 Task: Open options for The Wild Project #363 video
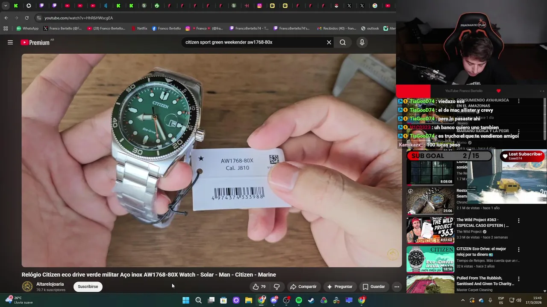(x=519, y=221)
